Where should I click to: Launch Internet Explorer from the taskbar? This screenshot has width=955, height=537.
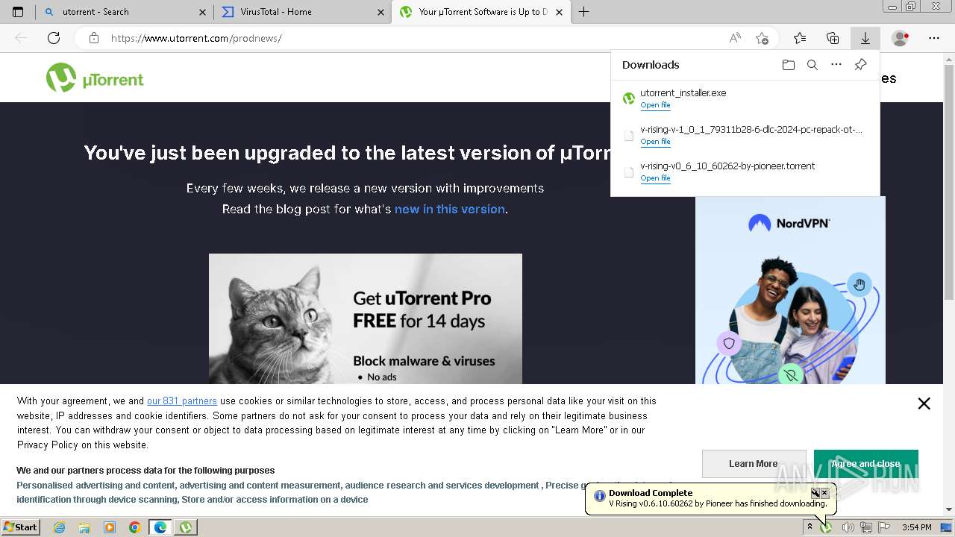60,527
